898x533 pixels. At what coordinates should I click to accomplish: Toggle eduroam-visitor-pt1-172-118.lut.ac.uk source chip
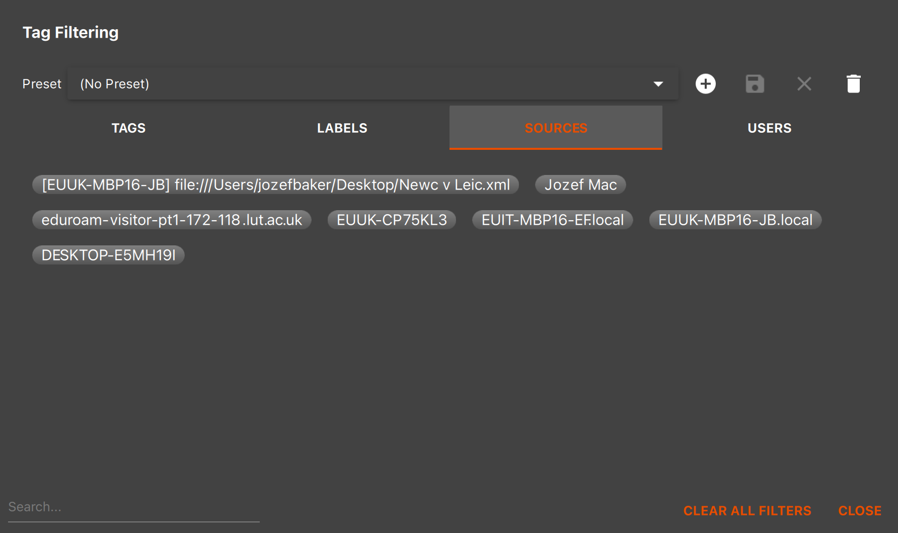click(x=172, y=220)
